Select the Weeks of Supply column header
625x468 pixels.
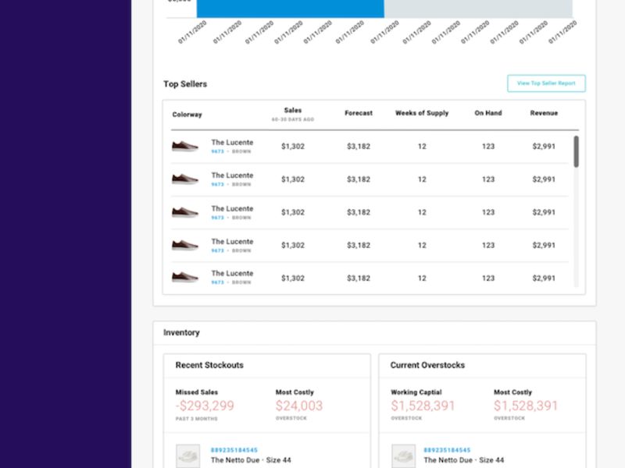(422, 113)
